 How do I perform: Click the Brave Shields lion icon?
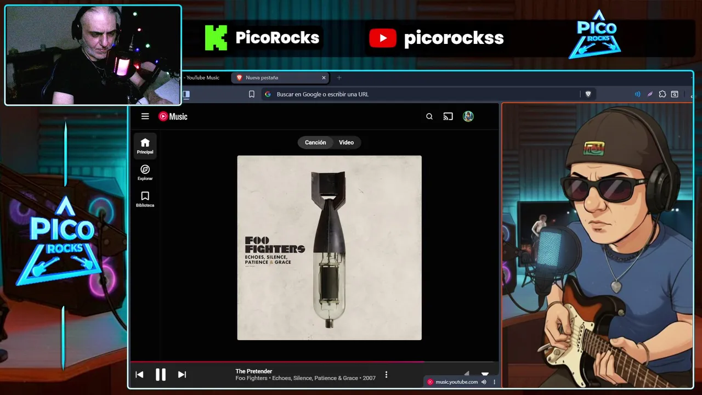click(x=588, y=94)
